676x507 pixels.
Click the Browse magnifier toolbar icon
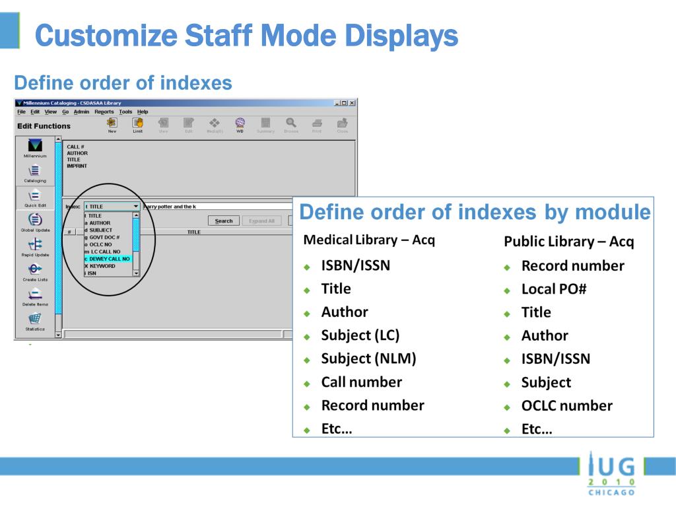pyautogui.click(x=291, y=125)
